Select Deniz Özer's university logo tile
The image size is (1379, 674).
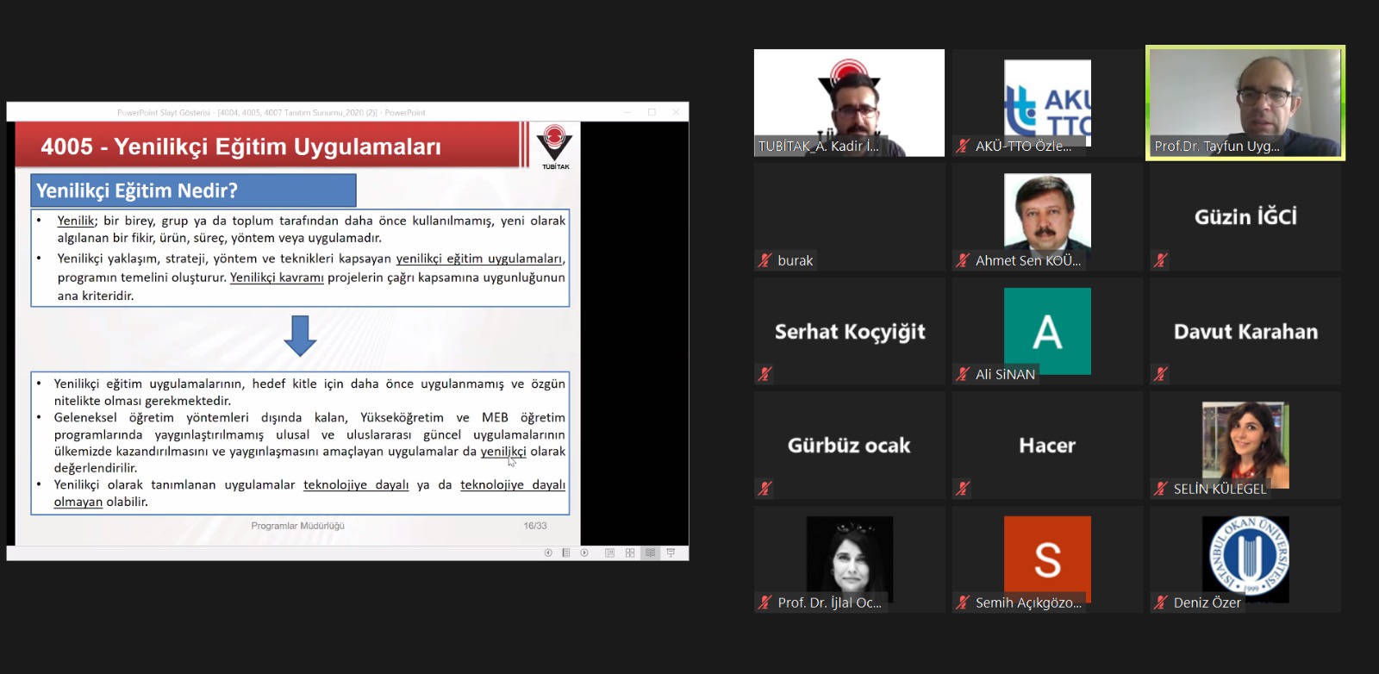click(x=1245, y=559)
